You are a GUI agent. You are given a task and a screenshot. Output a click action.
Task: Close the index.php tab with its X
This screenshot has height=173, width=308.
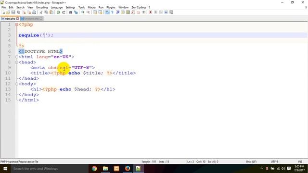(17, 19)
